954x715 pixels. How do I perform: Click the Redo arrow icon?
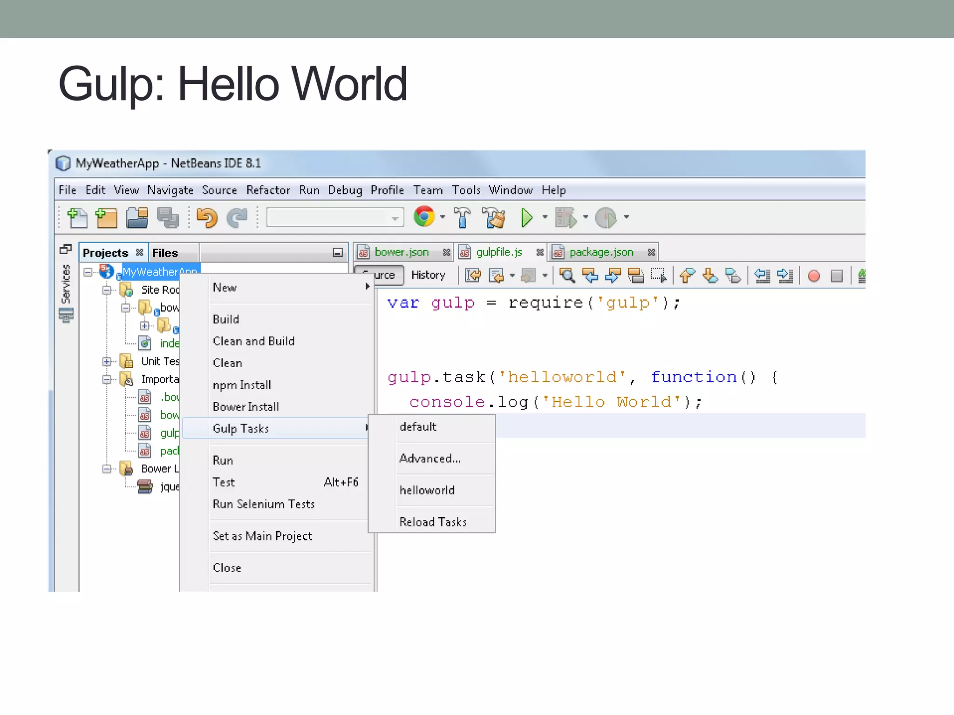point(237,217)
